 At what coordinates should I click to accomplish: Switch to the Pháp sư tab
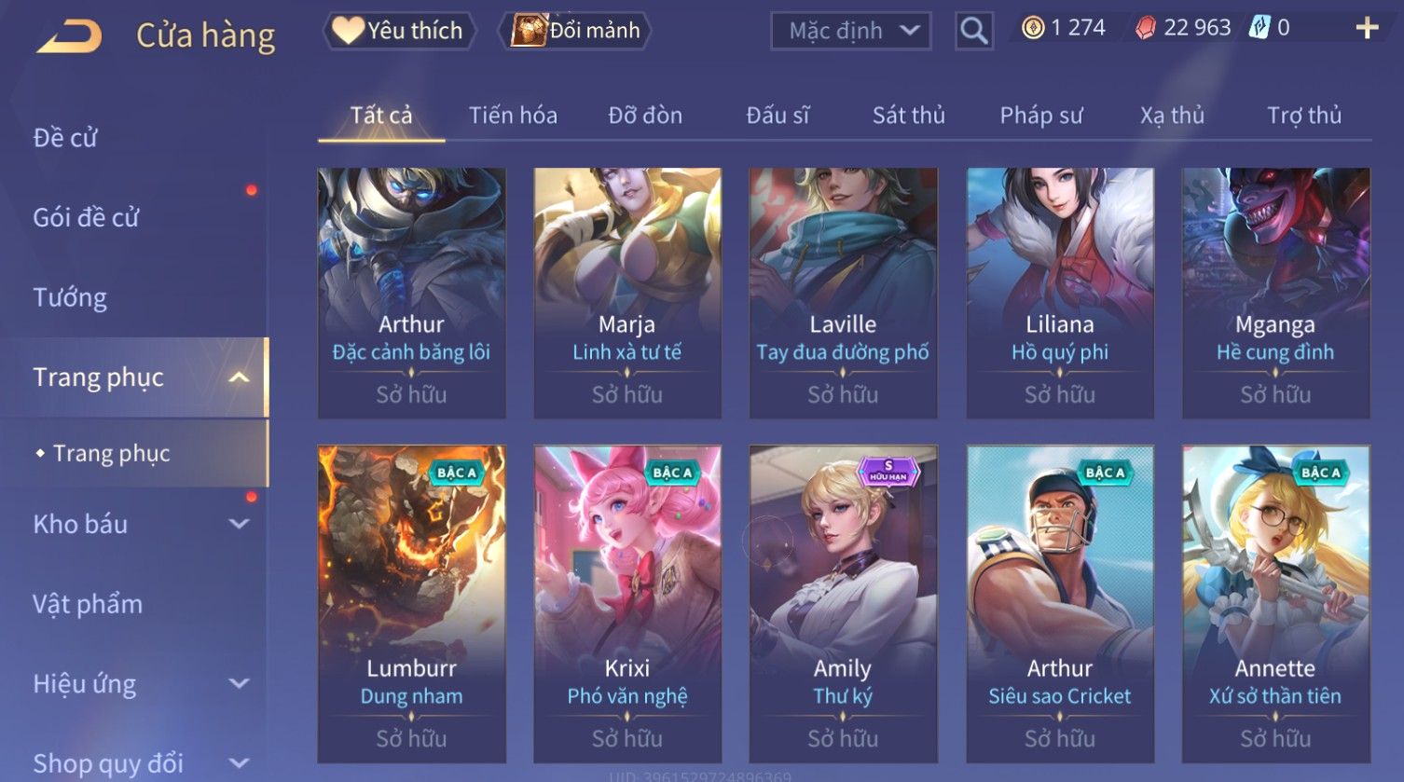(x=1041, y=116)
